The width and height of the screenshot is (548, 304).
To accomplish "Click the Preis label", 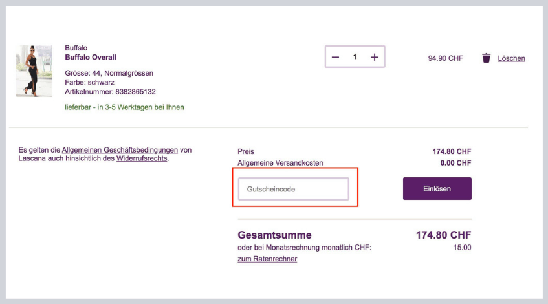I will click(x=246, y=151).
